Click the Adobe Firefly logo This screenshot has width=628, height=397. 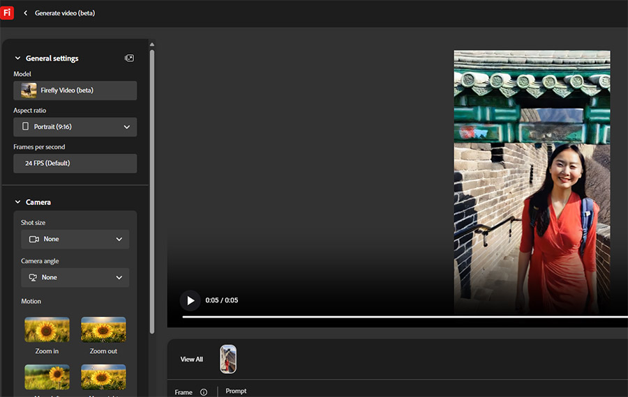click(7, 13)
